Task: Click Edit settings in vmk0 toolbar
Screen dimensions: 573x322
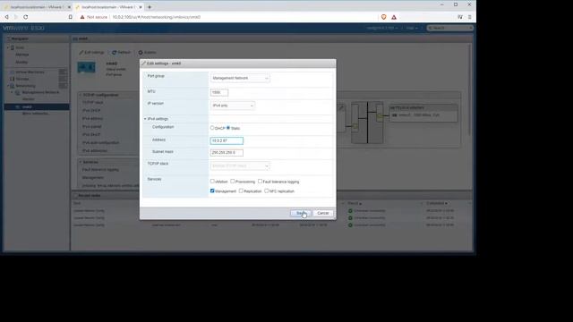Action: (91, 52)
